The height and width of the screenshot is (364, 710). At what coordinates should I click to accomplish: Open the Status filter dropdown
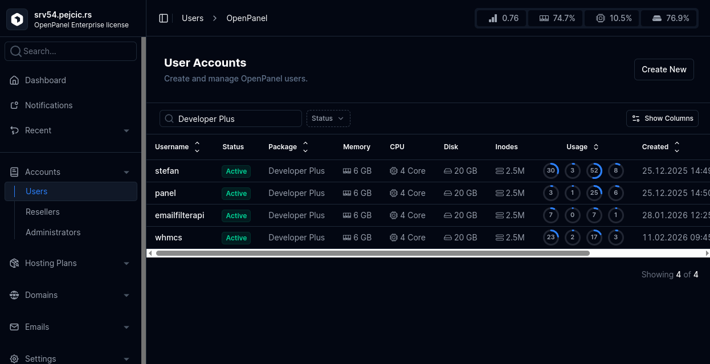coord(328,118)
